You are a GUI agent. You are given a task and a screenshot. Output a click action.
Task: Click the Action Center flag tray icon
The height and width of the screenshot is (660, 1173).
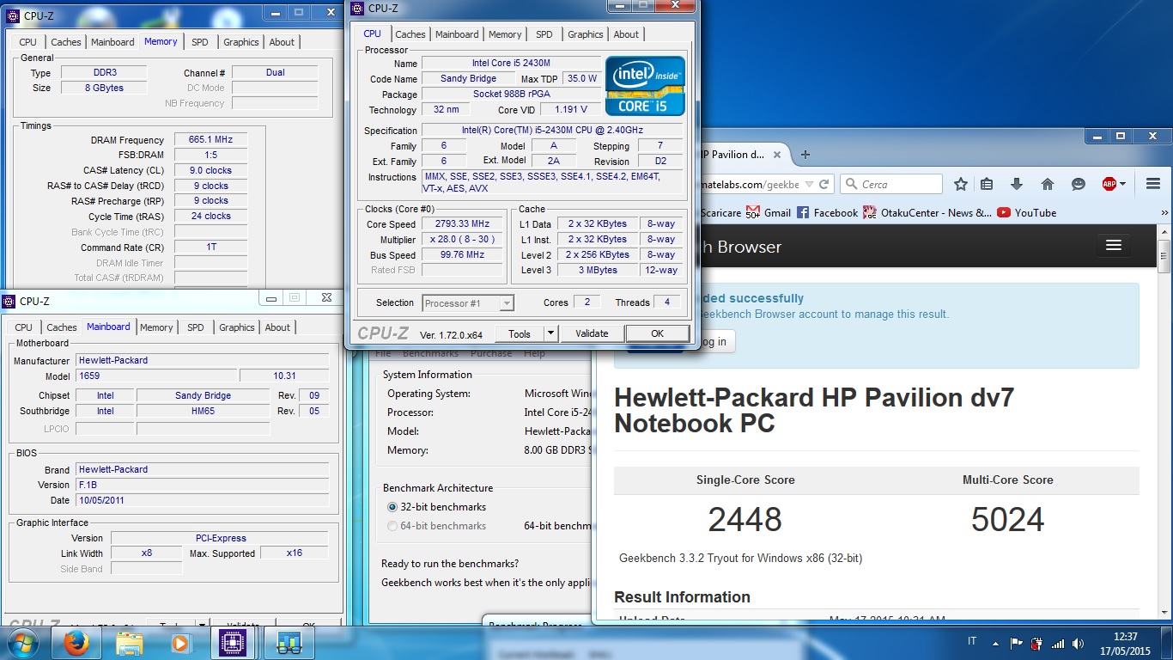click(1017, 643)
